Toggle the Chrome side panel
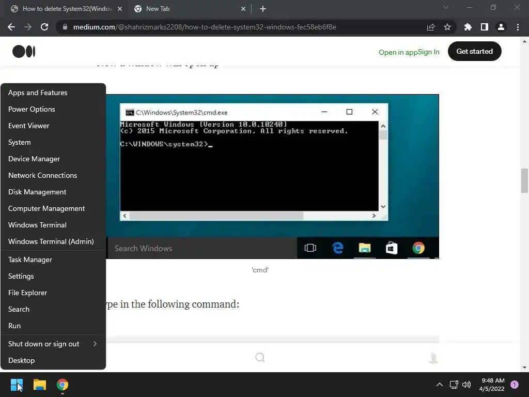The height and width of the screenshot is (397, 529). 485,27
